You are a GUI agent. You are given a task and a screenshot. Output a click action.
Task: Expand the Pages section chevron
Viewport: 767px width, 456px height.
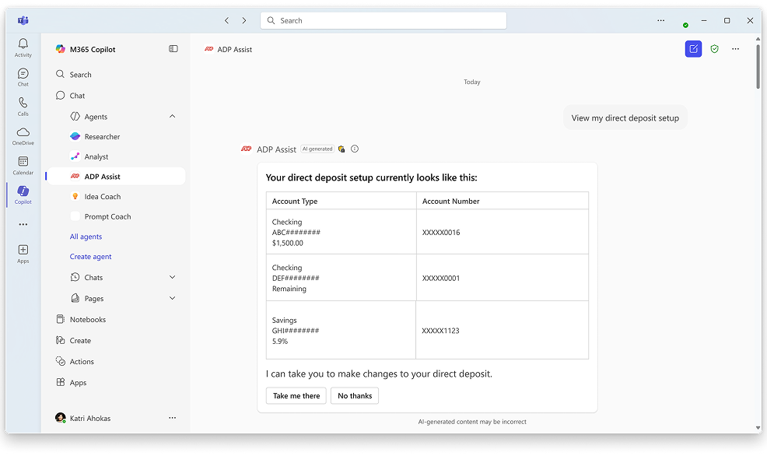coord(172,298)
